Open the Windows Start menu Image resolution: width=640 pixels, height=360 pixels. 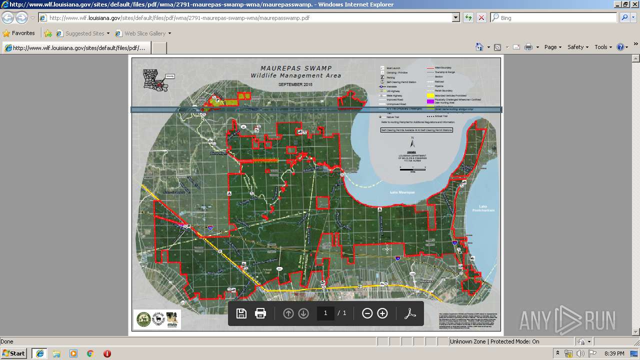14,353
